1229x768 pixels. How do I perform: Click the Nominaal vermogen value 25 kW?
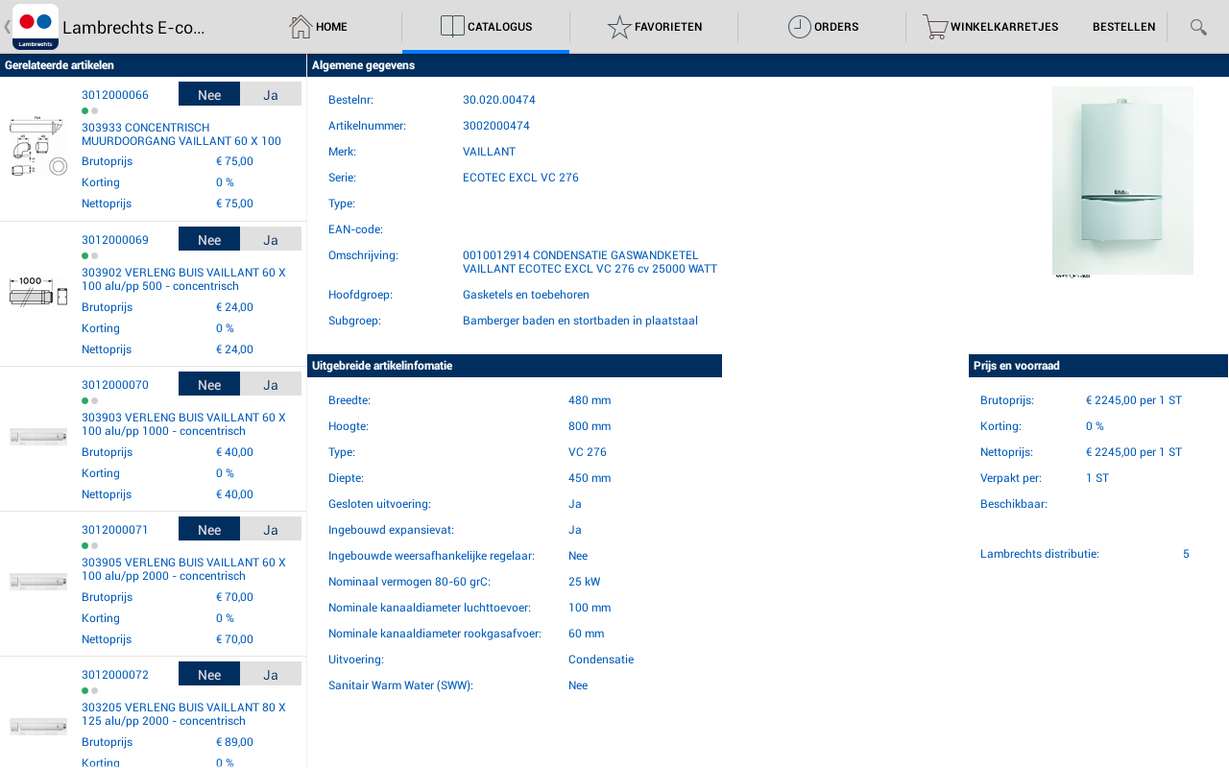coord(584,582)
